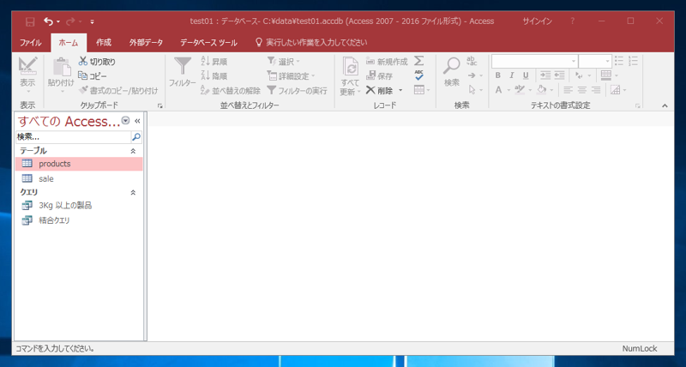
Task: Open the help question mark icon
Action: coord(573,21)
